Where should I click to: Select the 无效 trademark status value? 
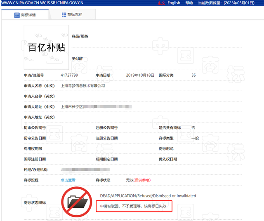[x=130, y=180]
